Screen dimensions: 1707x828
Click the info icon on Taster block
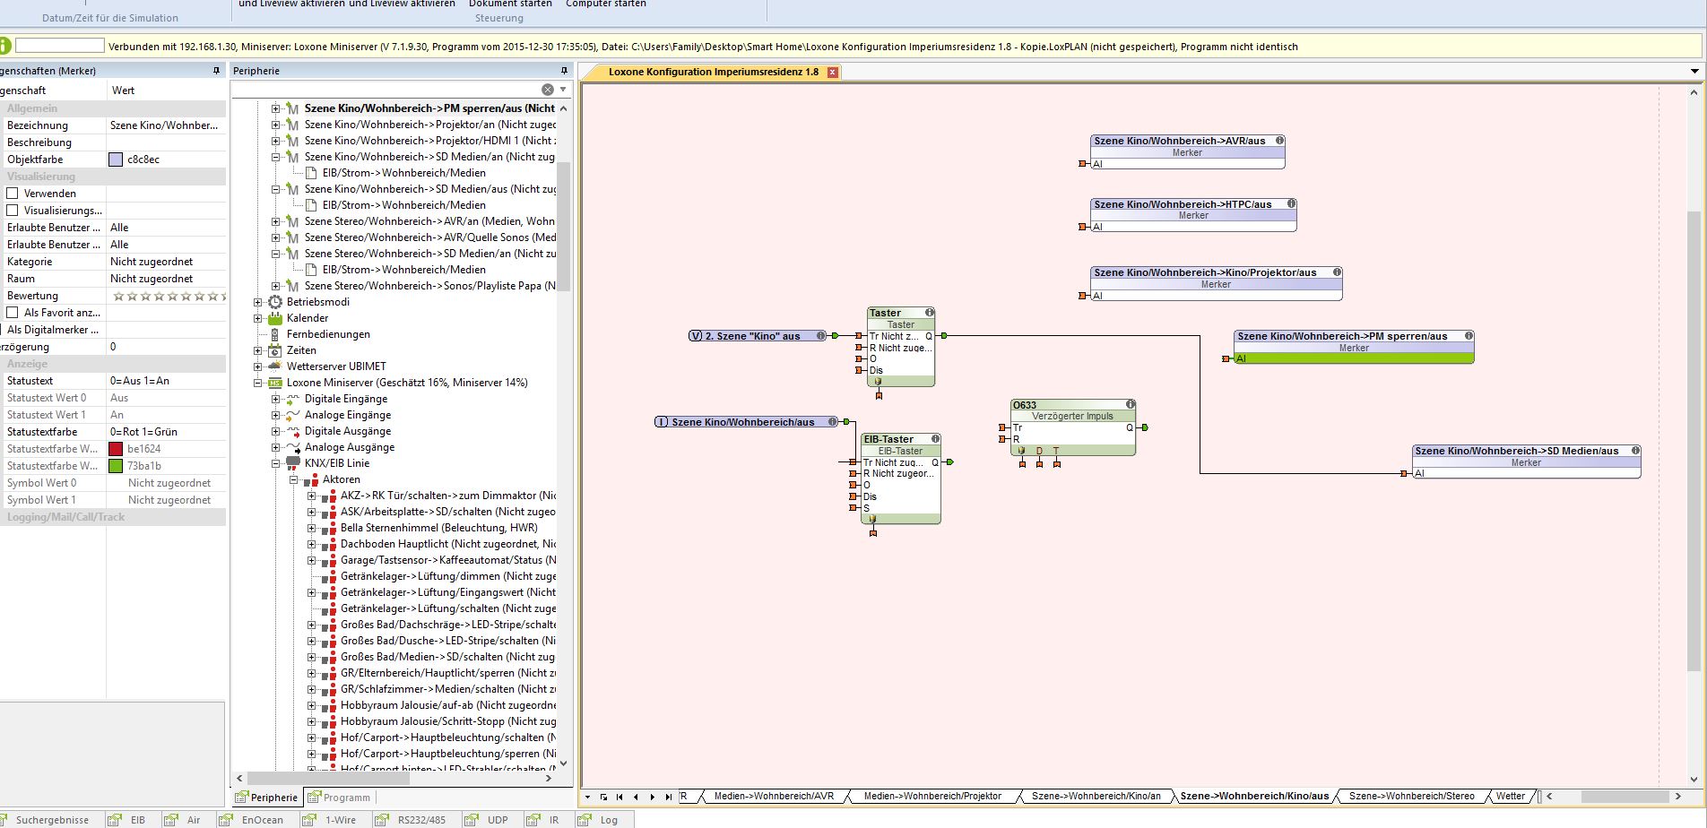(x=929, y=313)
